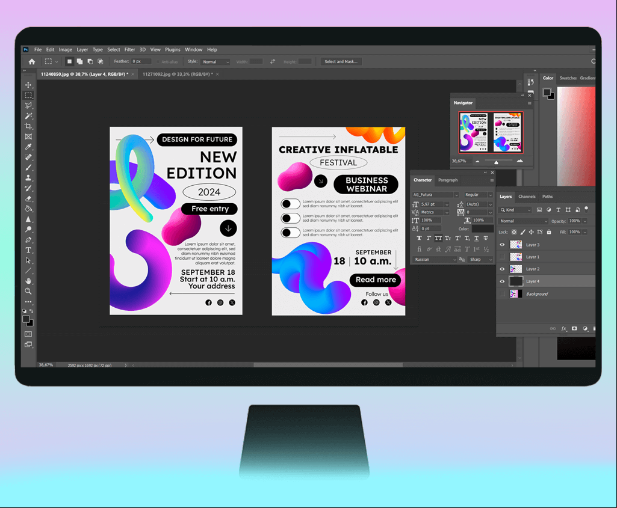Select the Path Selection tool

28,260
